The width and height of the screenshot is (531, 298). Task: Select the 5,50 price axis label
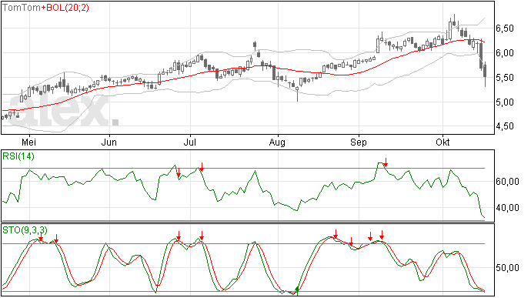505,78
